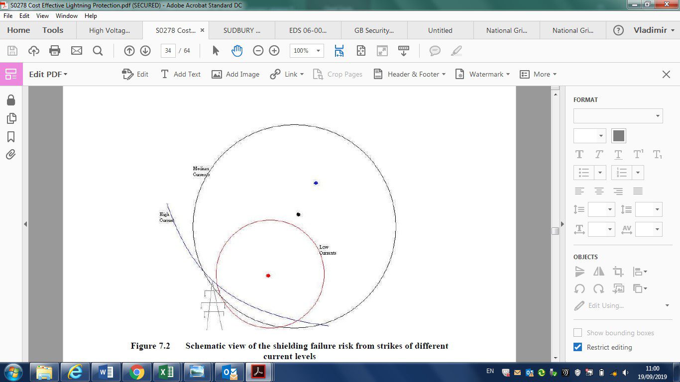Select the Hand pan tool
Viewport: 680px width, 382px height.
point(237,51)
